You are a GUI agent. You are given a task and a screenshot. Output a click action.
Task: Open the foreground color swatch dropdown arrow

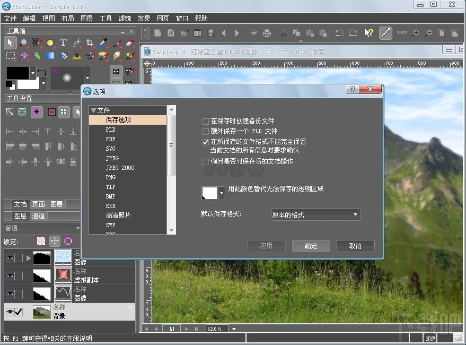point(32,73)
